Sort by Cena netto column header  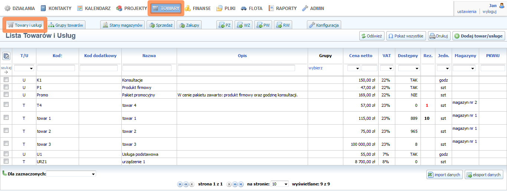click(x=360, y=56)
